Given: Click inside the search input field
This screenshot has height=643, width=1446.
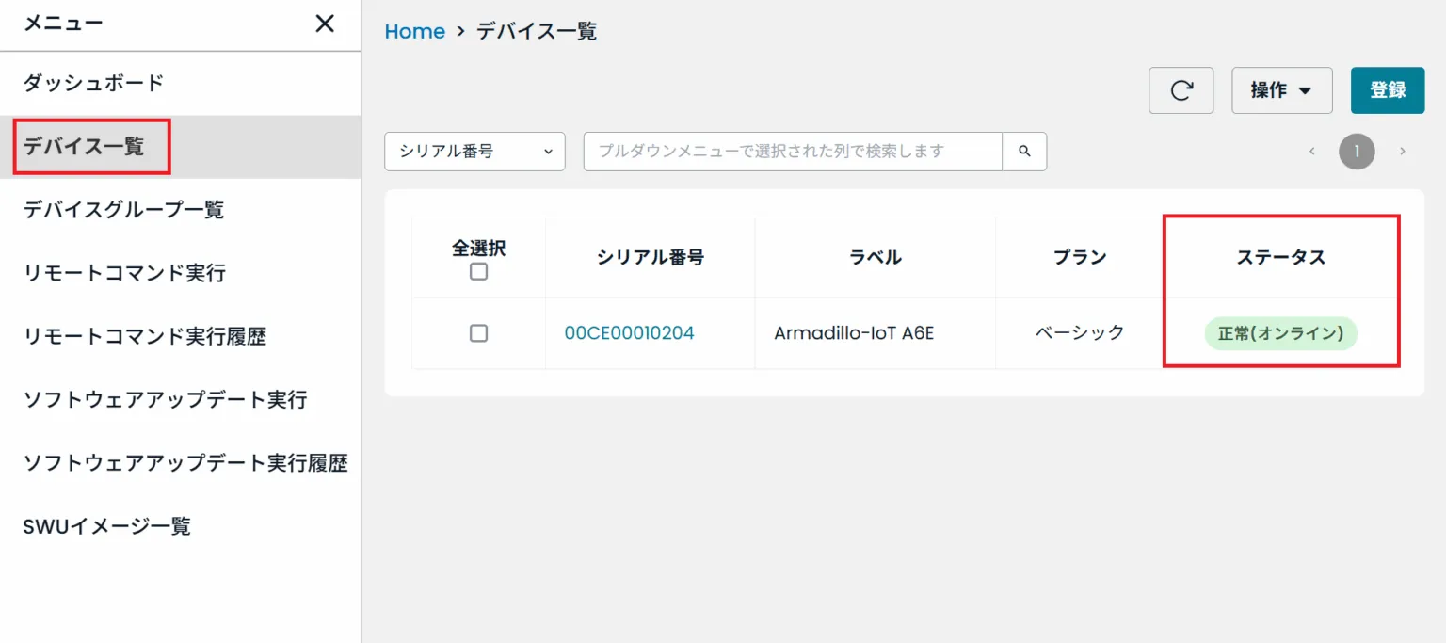Looking at the screenshot, I should pos(791,151).
